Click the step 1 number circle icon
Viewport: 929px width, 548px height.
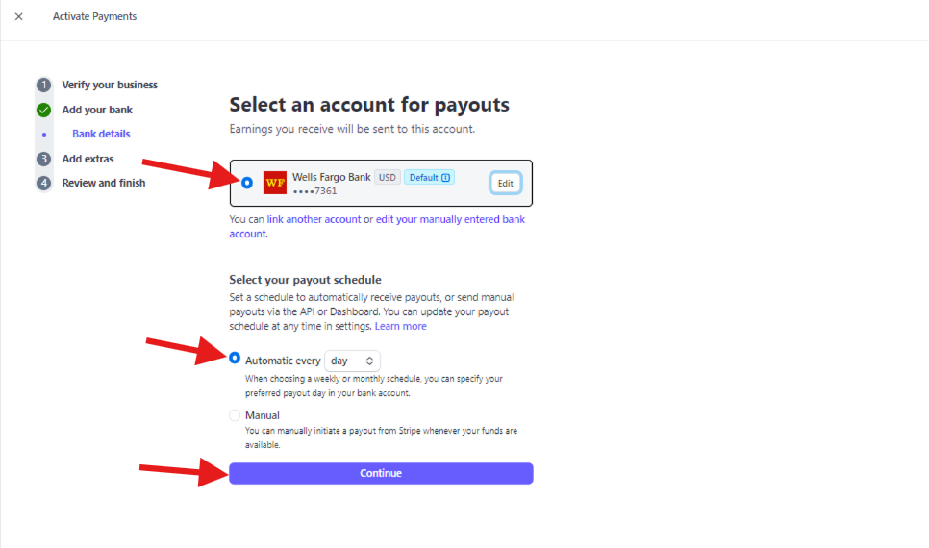[44, 85]
